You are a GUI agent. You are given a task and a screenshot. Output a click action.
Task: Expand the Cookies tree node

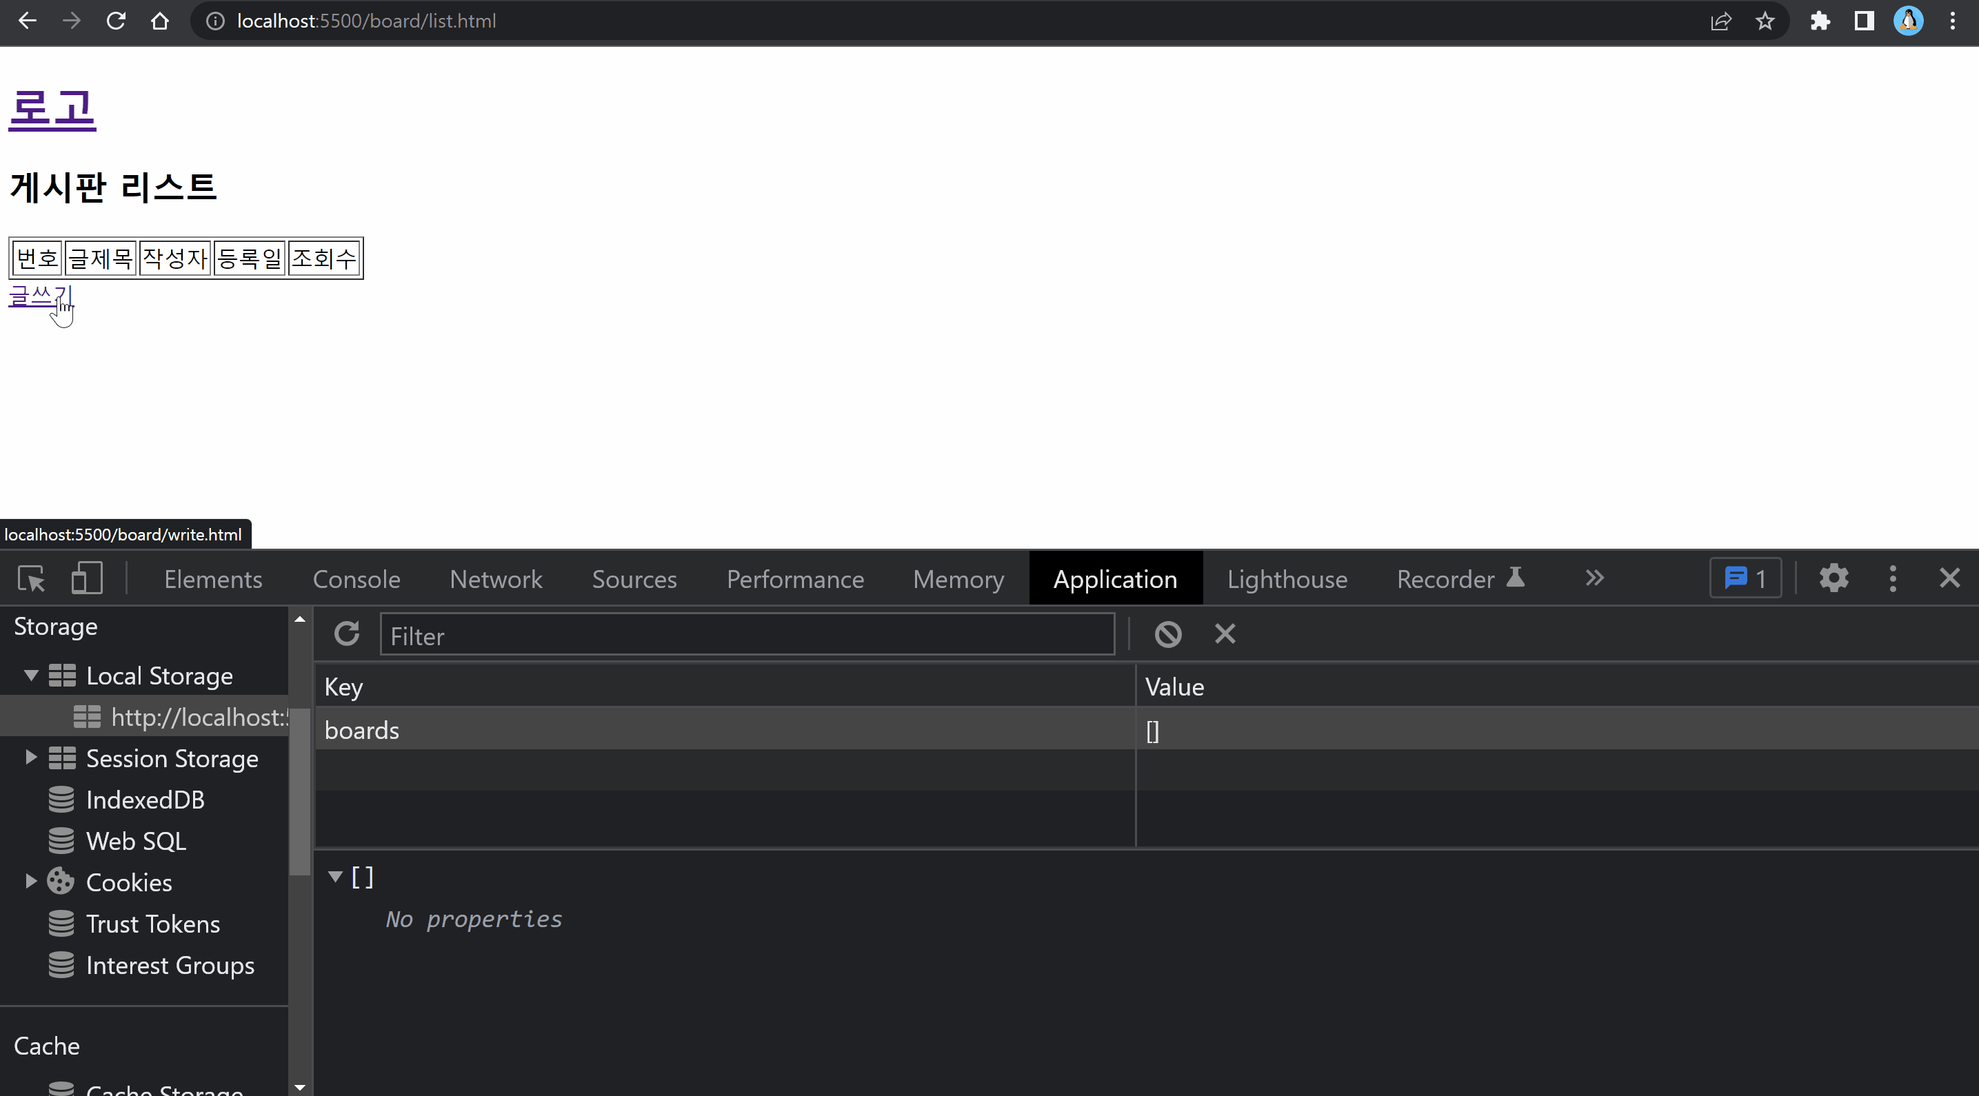coord(31,882)
